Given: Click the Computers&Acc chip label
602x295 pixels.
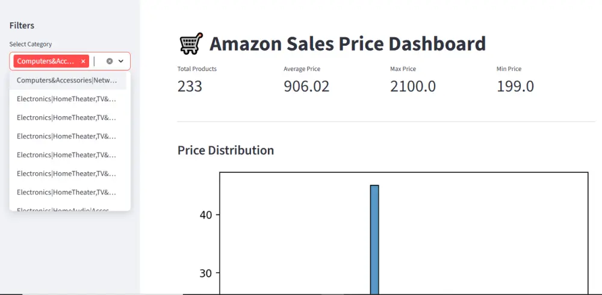Looking at the screenshot, I should (46, 61).
